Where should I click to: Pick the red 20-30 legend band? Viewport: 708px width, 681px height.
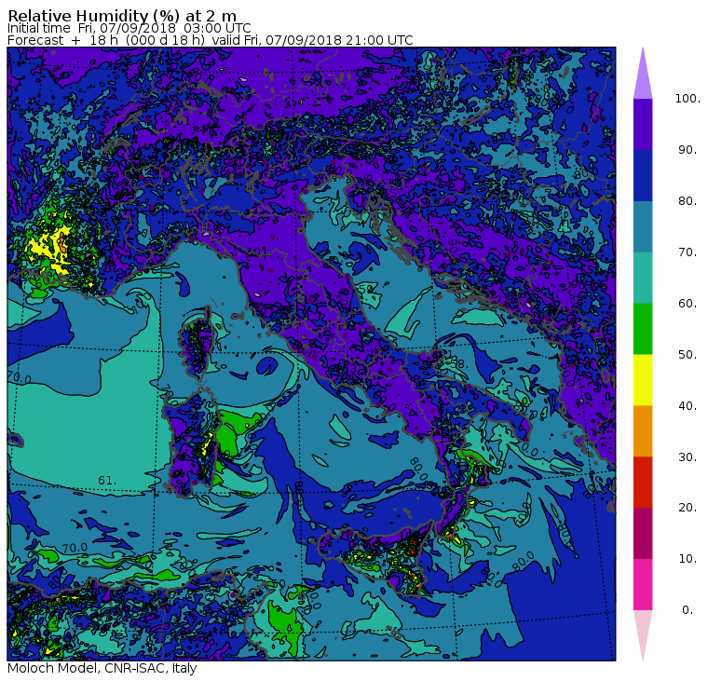pyautogui.click(x=643, y=483)
